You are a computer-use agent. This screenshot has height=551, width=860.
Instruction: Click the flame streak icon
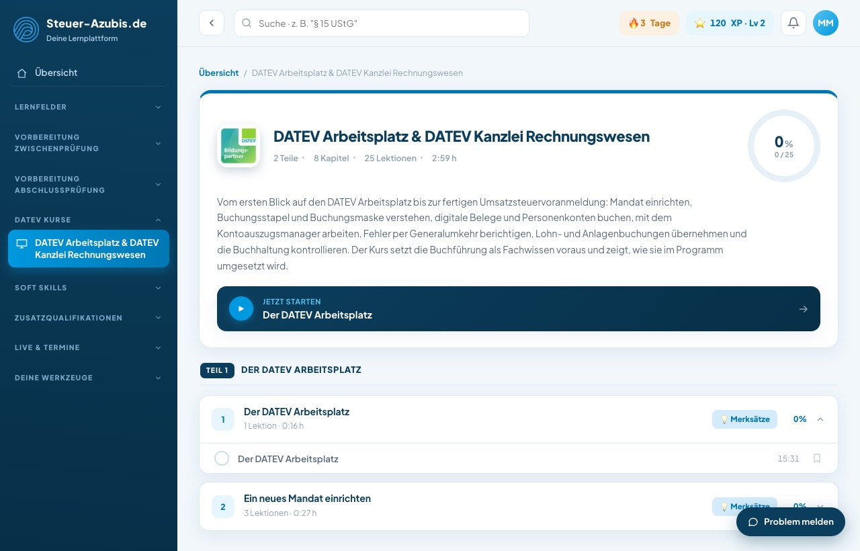click(x=633, y=23)
